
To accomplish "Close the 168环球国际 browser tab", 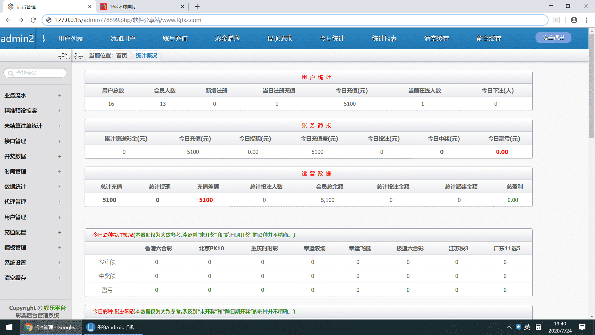I will coord(183,7).
